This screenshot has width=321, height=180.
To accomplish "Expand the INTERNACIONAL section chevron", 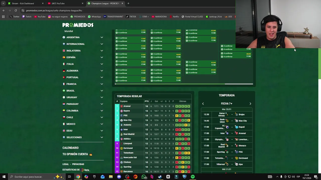I will (x=102, y=44).
